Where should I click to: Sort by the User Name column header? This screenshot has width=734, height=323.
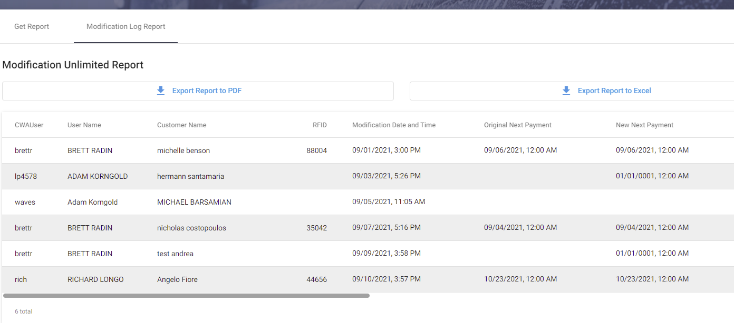pos(84,125)
